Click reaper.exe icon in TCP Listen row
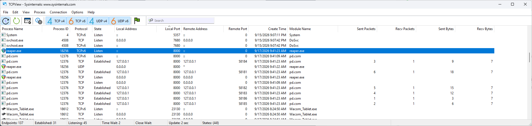Viewport: 532px width, 126px height. click(4, 77)
